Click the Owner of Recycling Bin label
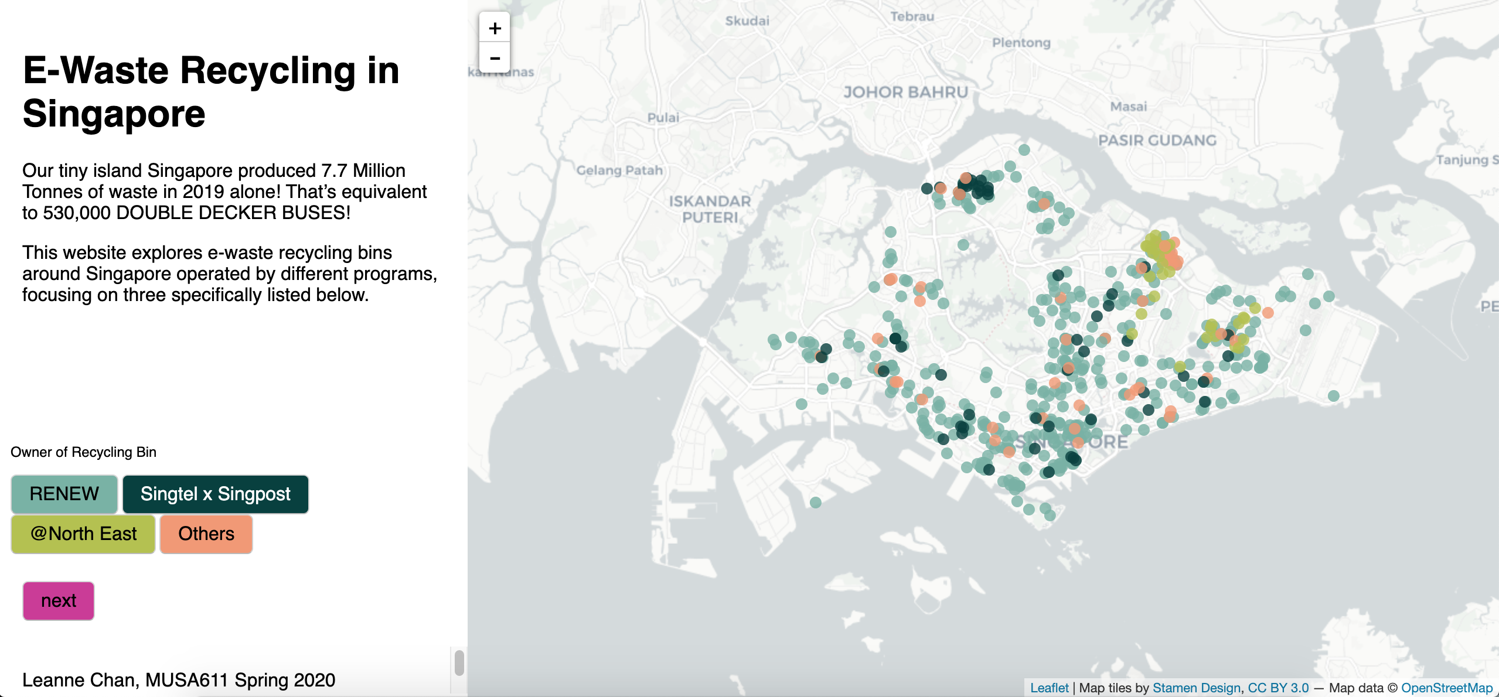Image resolution: width=1499 pixels, height=697 pixels. 83,452
